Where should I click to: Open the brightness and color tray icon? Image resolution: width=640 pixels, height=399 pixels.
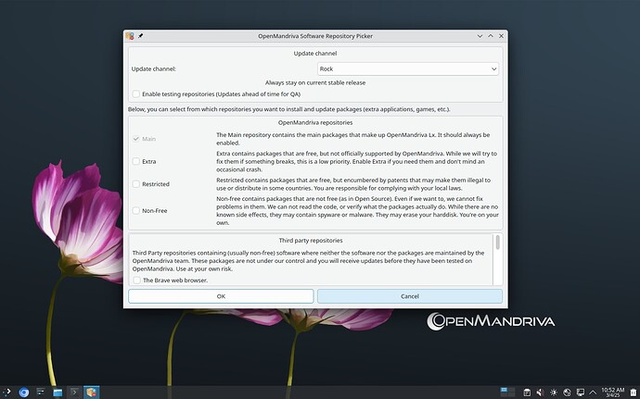point(554,393)
